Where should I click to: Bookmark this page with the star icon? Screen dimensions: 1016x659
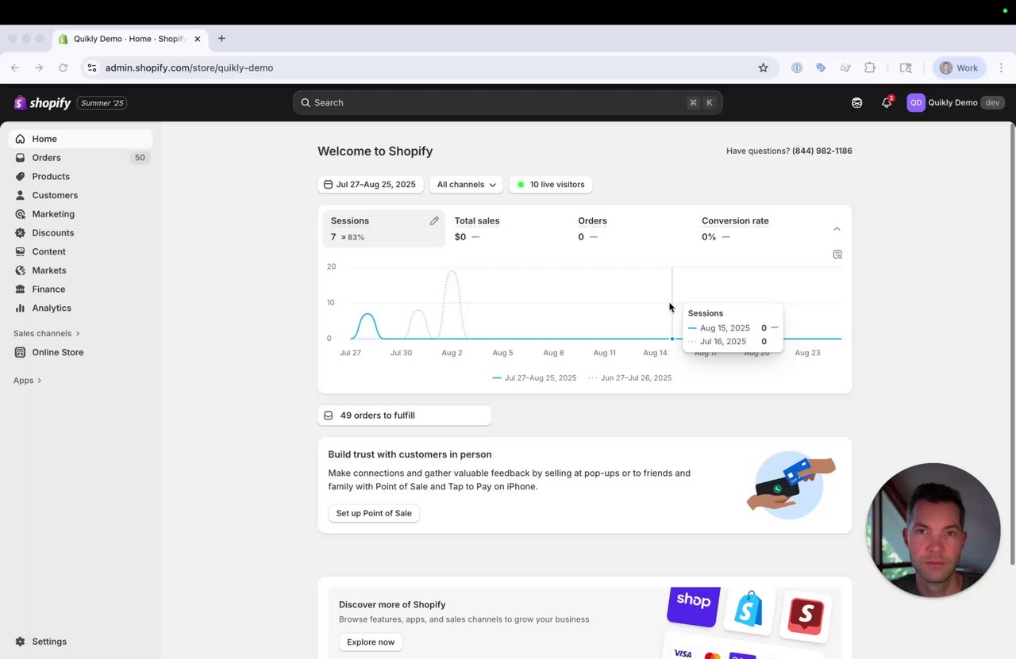coord(763,67)
